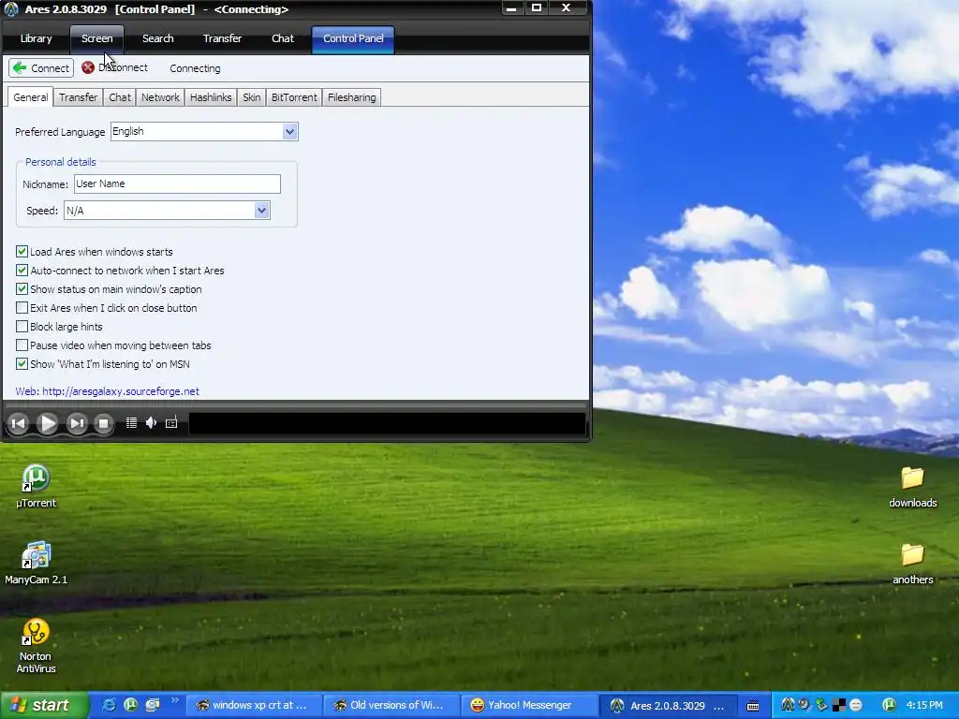Toggle Show status on main window's caption
Image resolution: width=959 pixels, height=719 pixels.
pos(22,288)
